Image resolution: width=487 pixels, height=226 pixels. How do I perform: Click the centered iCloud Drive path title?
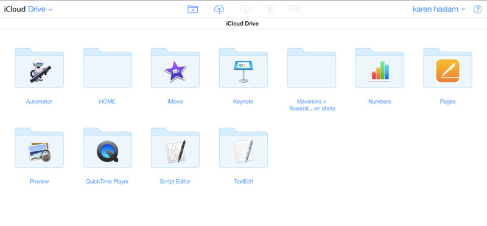[242, 24]
